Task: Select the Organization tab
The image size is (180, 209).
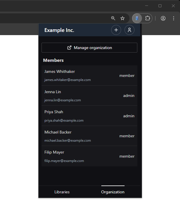Action: point(113,192)
